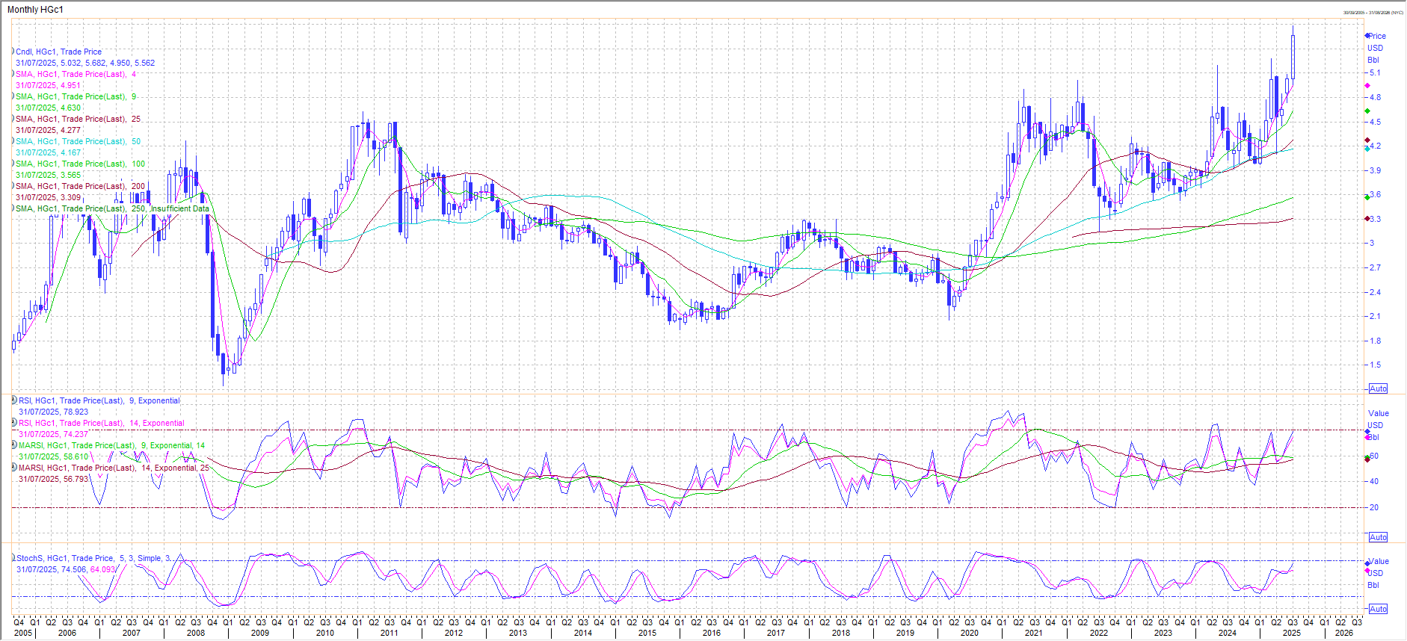Click the SMA value '31/07/2025, 3.309'

48,197
